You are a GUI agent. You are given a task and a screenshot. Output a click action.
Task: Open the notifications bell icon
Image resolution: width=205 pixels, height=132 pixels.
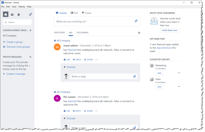click(19, 15)
